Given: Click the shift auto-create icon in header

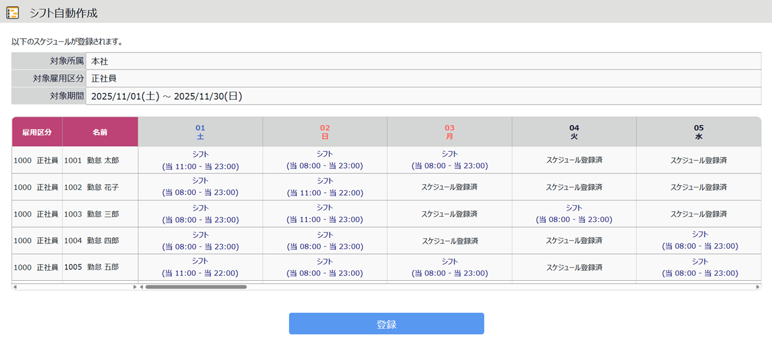Looking at the screenshot, I should coord(12,13).
